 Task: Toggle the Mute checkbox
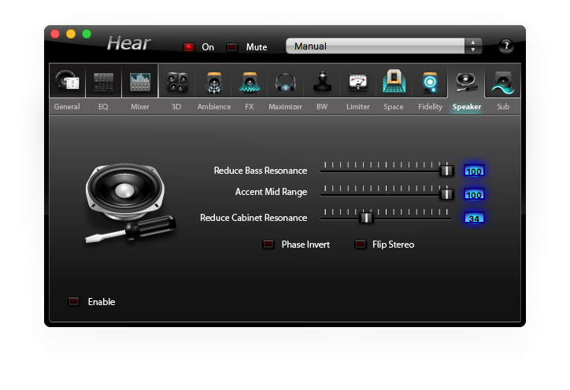[232, 47]
